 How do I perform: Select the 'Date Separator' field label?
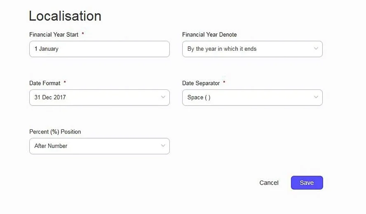pos(201,83)
